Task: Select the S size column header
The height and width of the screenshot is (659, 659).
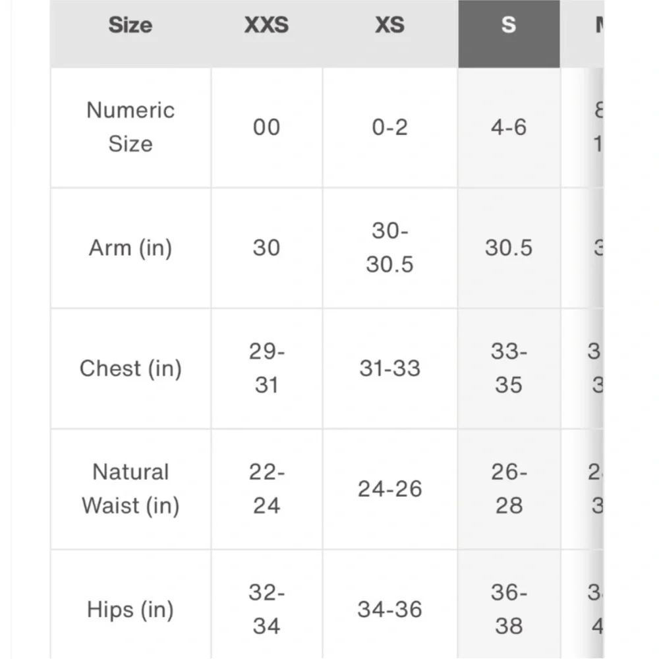Action: pyautogui.click(x=508, y=26)
